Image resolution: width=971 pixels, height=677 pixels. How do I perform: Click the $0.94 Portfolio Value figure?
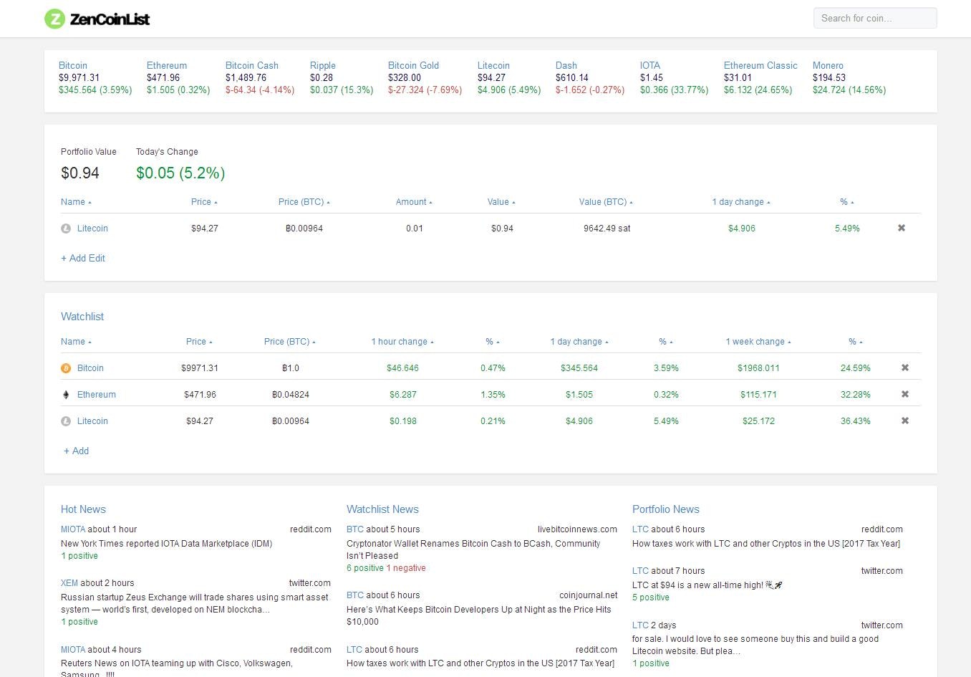80,173
